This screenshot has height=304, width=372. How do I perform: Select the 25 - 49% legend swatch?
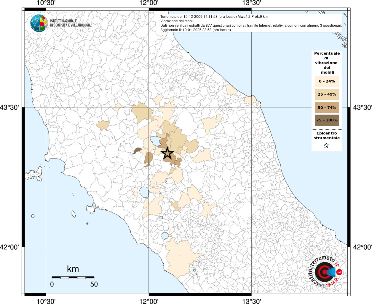327,94
